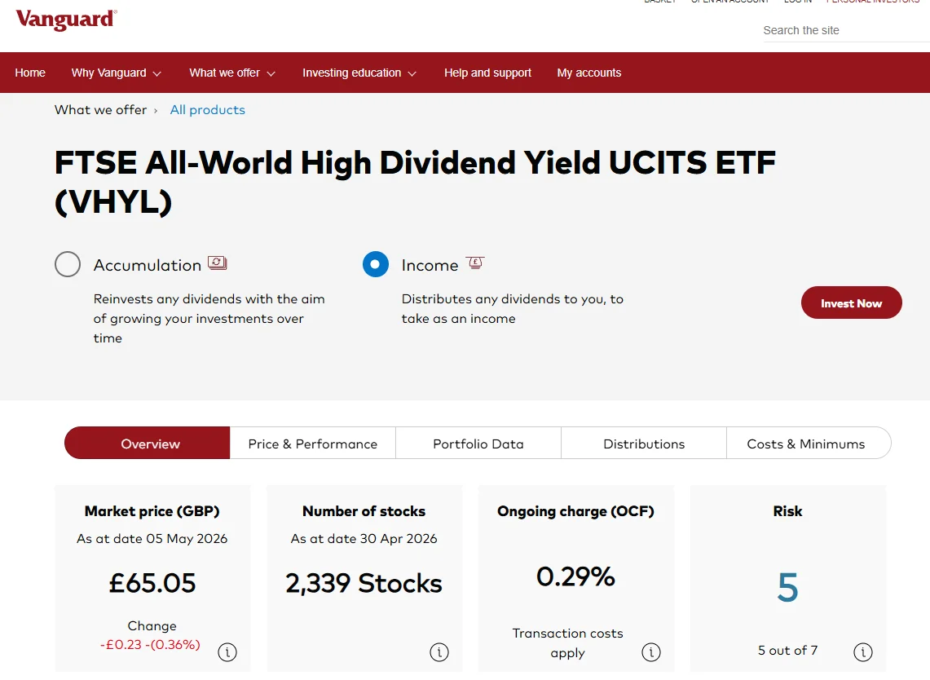Open the Portfolio Data tab
The height and width of the screenshot is (680, 930).
tap(478, 444)
